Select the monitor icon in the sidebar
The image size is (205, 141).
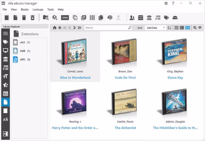pos(5,50)
